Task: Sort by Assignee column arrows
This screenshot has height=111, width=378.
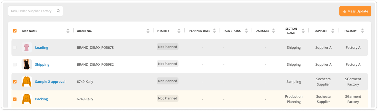Action: click(x=273, y=31)
